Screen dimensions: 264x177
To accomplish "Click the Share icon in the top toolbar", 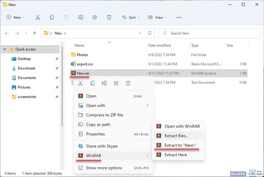I will tap(95, 17).
